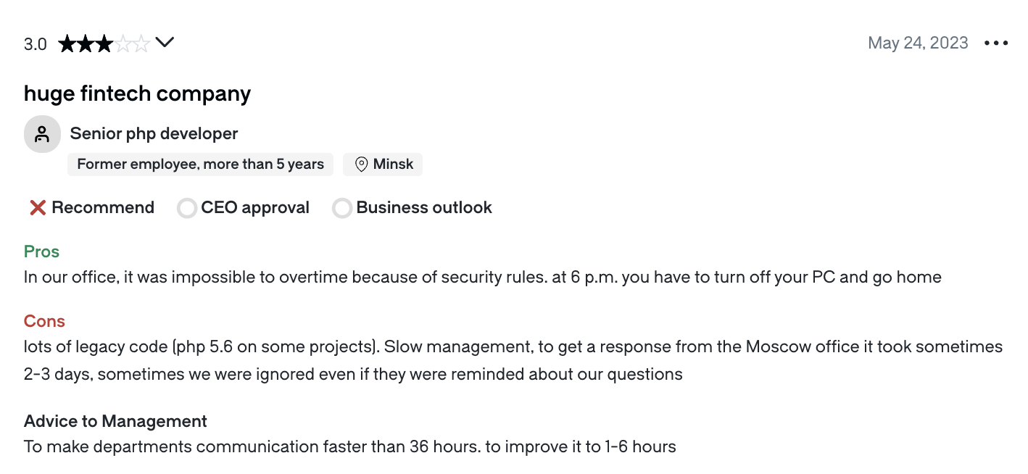Click the May 24, 2023 review date
Screen dimensions: 1028x474
click(x=918, y=43)
